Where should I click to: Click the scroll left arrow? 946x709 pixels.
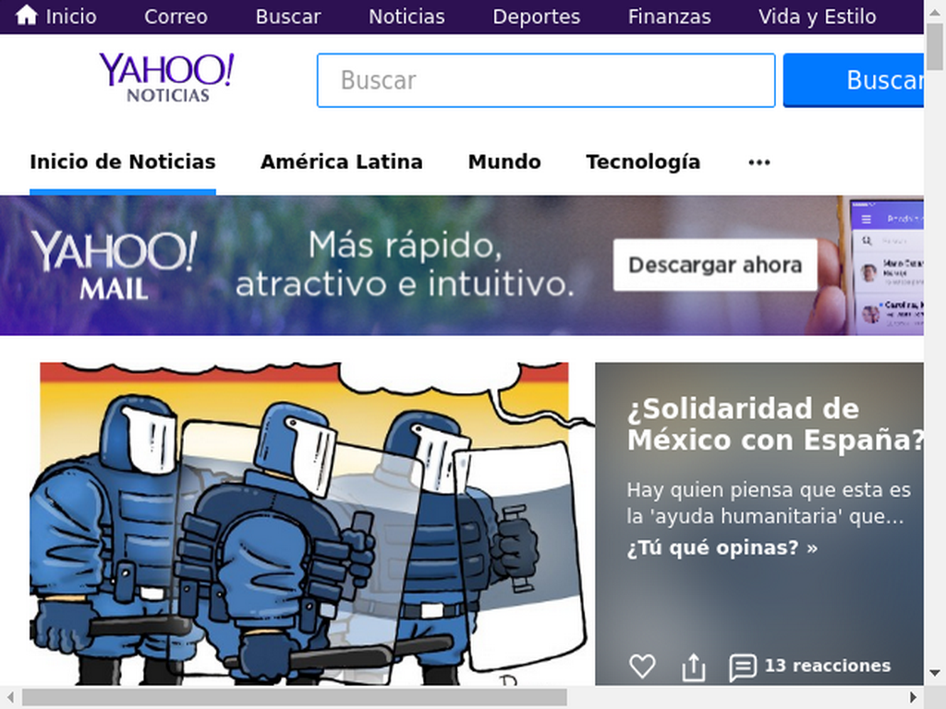9,698
